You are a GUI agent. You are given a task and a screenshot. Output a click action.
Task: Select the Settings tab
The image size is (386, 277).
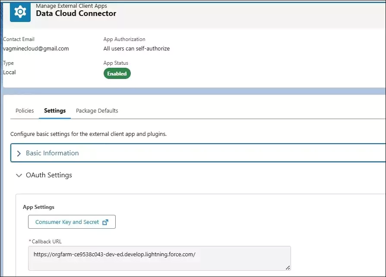pos(55,111)
